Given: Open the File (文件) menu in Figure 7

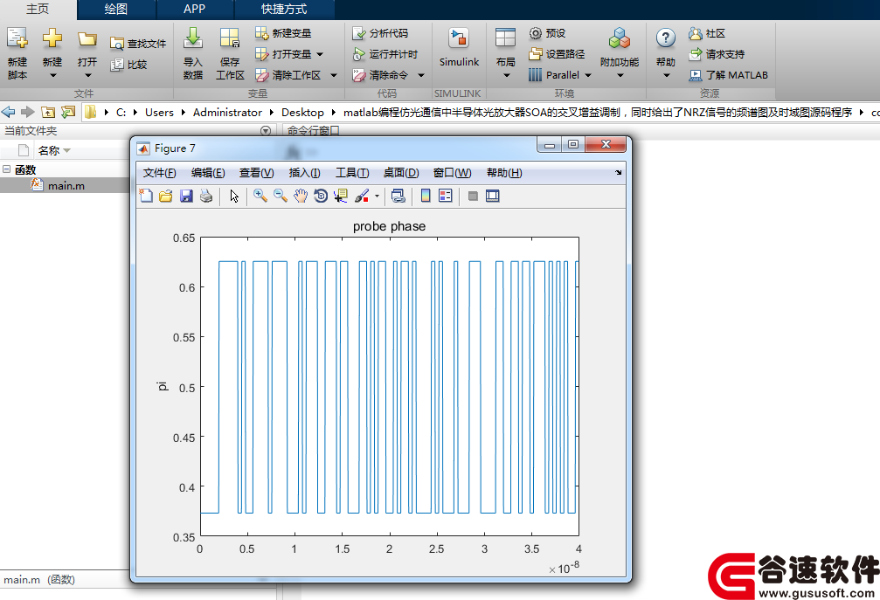Looking at the screenshot, I should [x=159, y=173].
